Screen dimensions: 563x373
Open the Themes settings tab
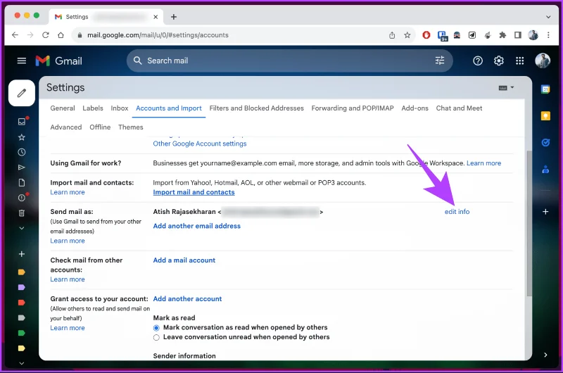click(131, 127)
